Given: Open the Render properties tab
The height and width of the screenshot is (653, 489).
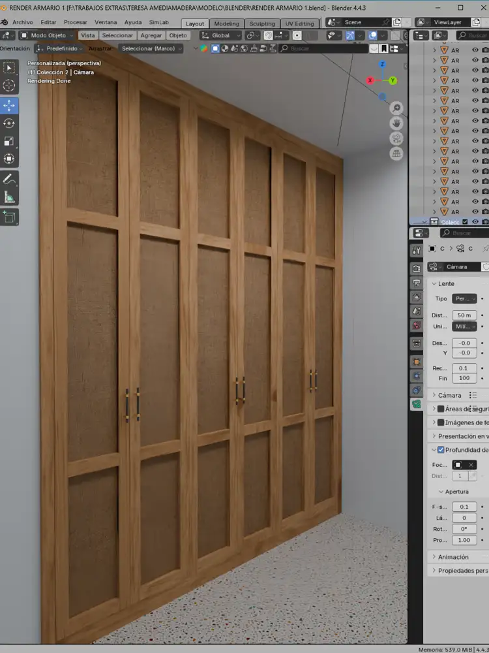Looking at the screenshot, I should (x=417, y=268).
